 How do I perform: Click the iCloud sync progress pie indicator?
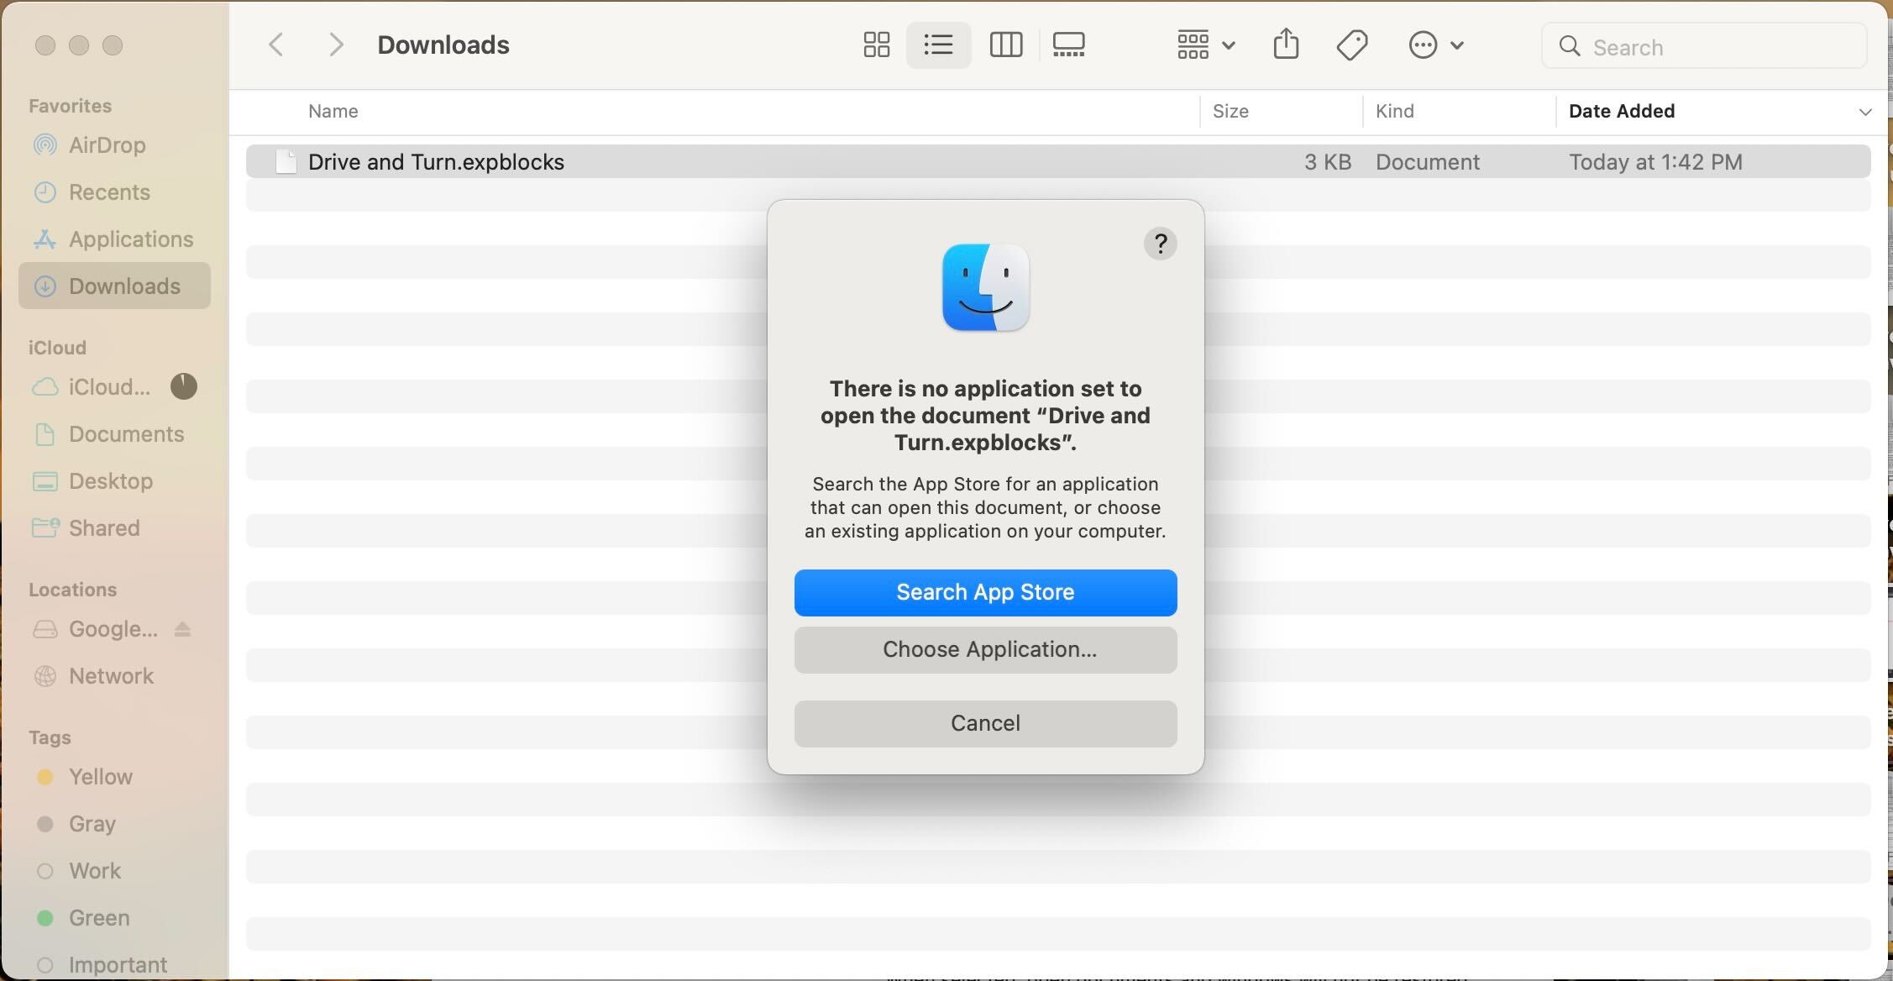183,386
